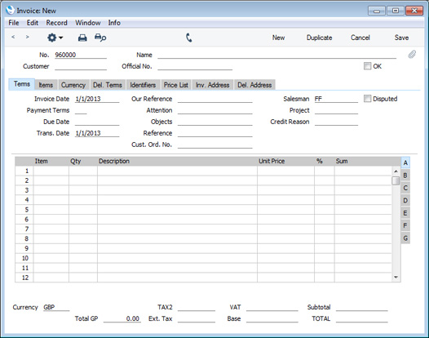Click the printer icon in the toolbar

click(x=82, y=38)
